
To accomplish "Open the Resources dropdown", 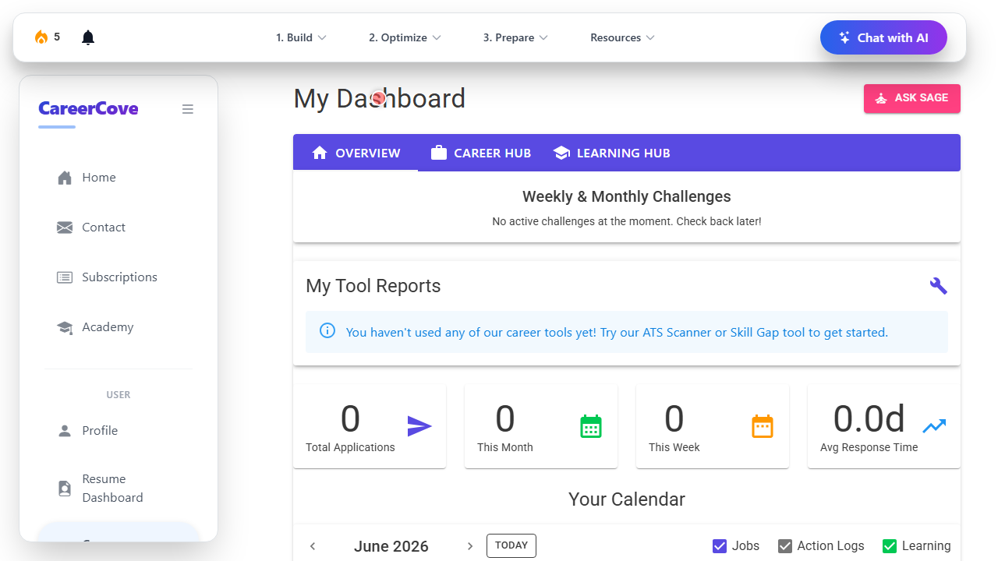I will tap(622, 37).
